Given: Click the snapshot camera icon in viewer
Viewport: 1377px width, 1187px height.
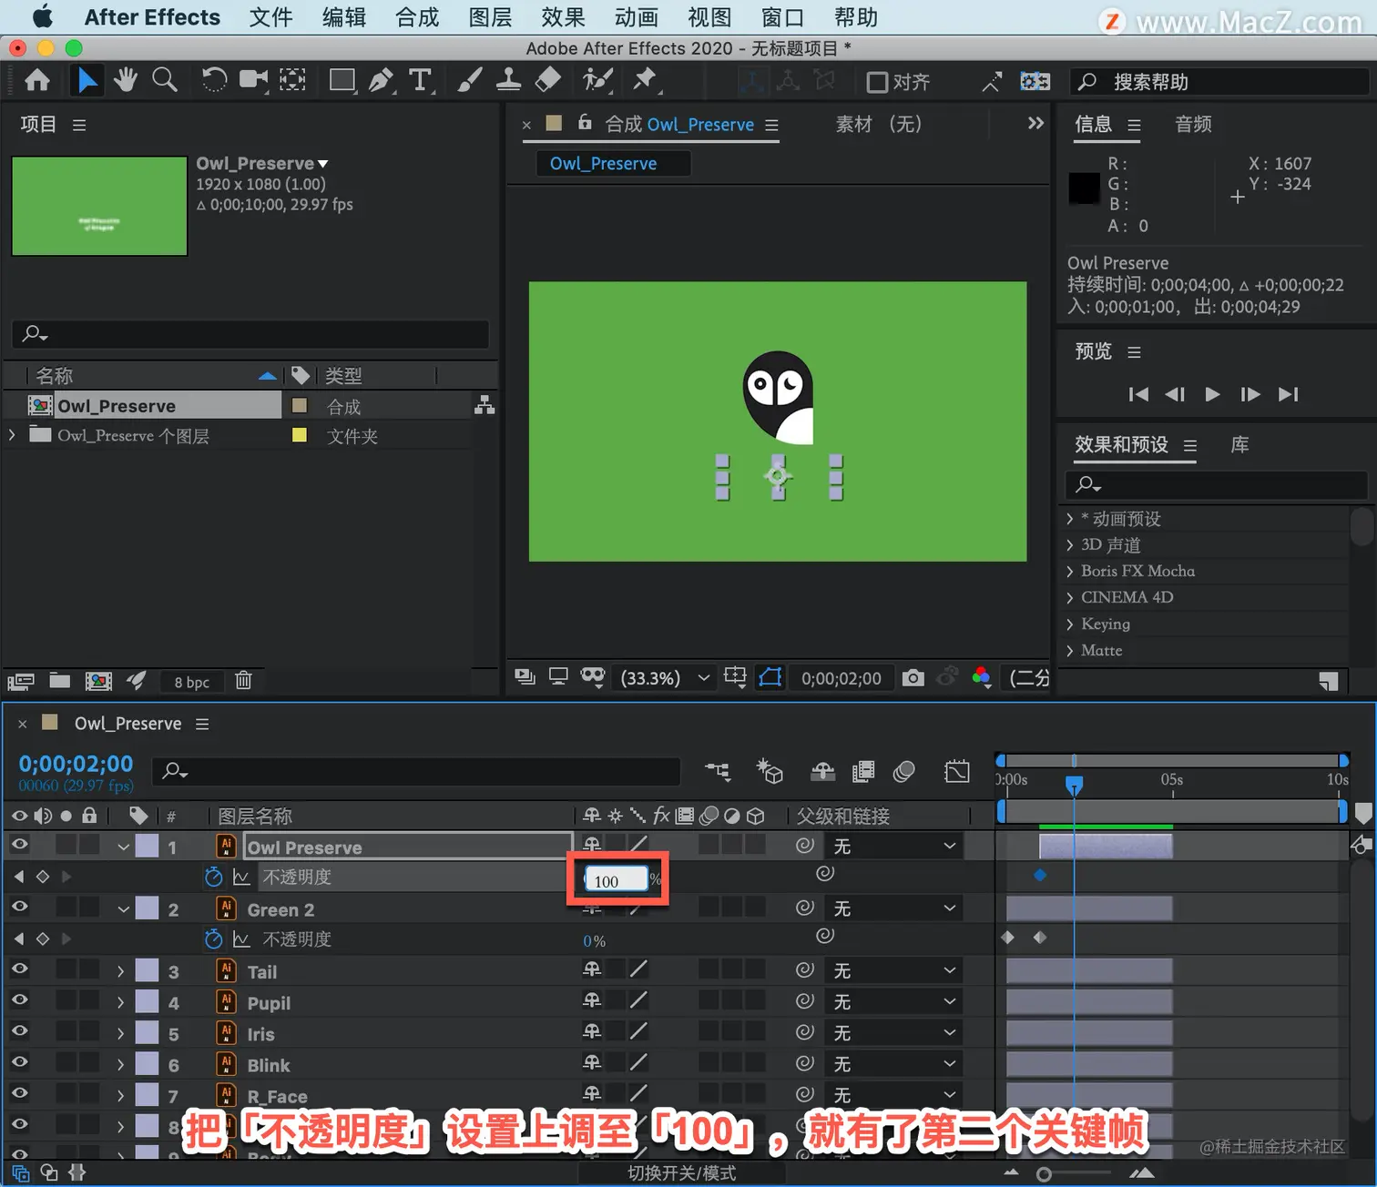Looking at the screenshot, I should point(913,677).
